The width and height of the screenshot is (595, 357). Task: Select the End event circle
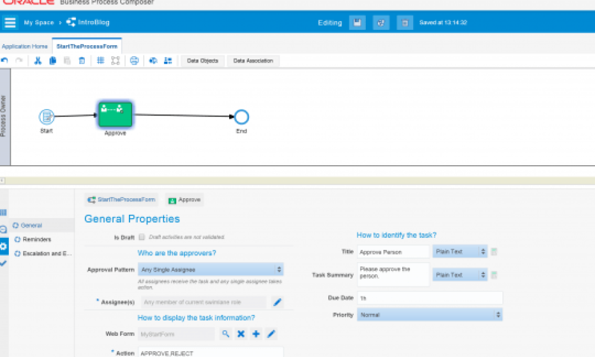pos(241,117)
